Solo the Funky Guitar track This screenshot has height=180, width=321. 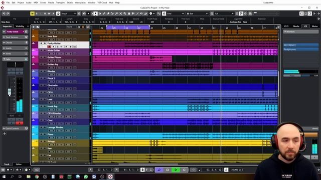[x=45, y=43]
